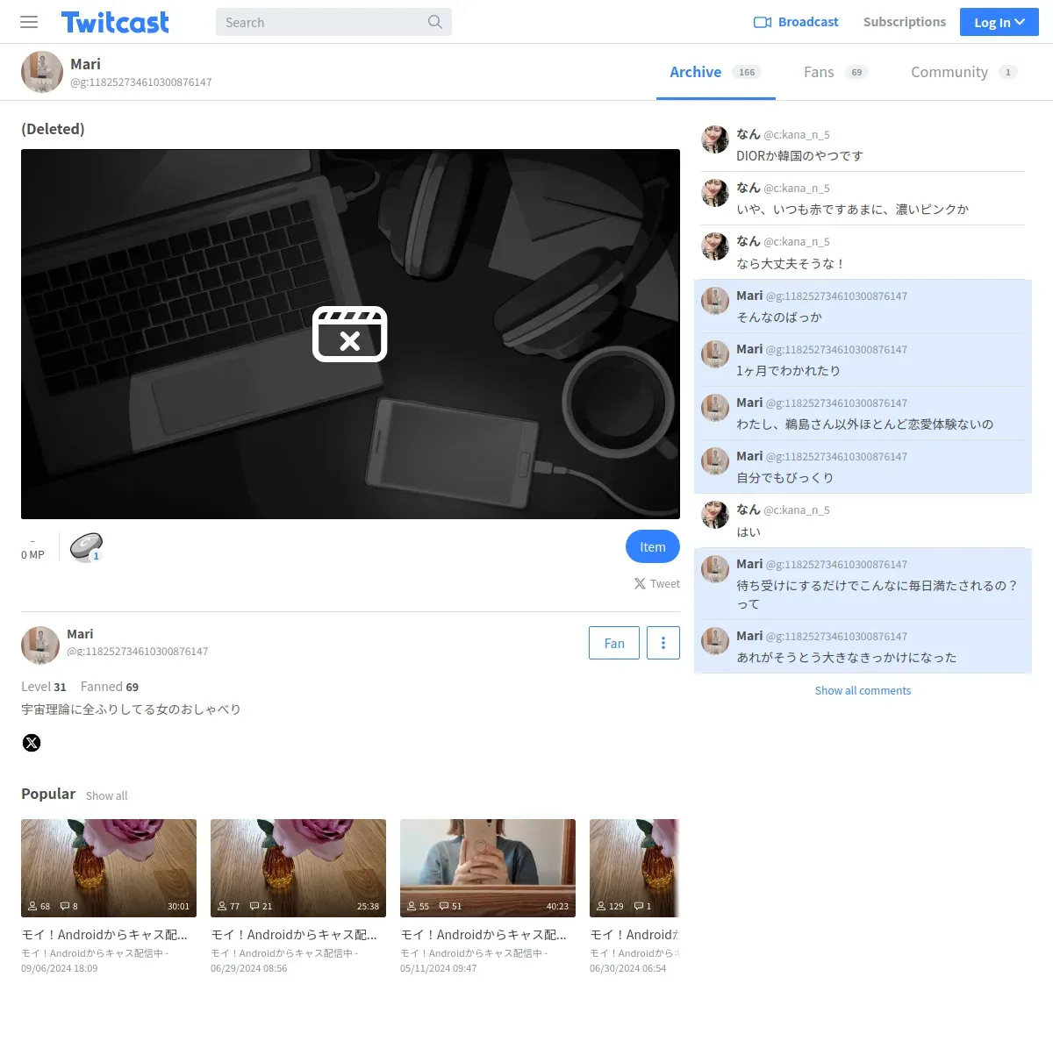Image resolution: width=1053 pixels, height=1048 pixels.
Task: Click the Broadcast link
Action: pyautogui.click(x=796, y=22)
